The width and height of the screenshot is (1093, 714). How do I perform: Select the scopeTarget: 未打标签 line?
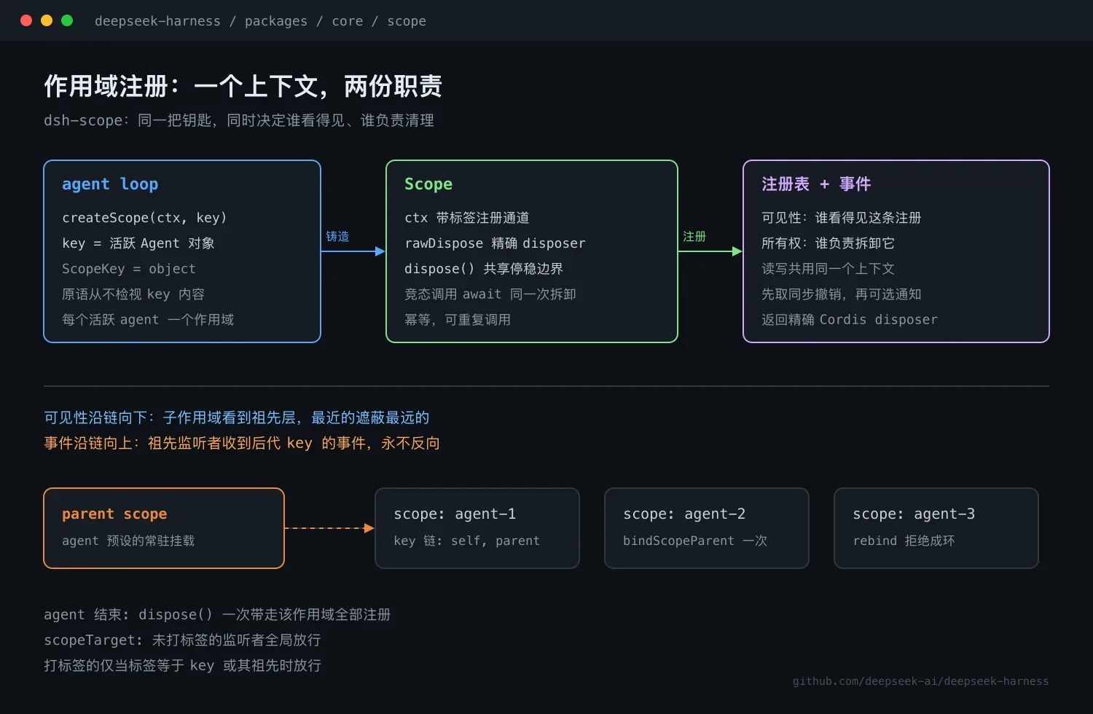coord(182,640)
